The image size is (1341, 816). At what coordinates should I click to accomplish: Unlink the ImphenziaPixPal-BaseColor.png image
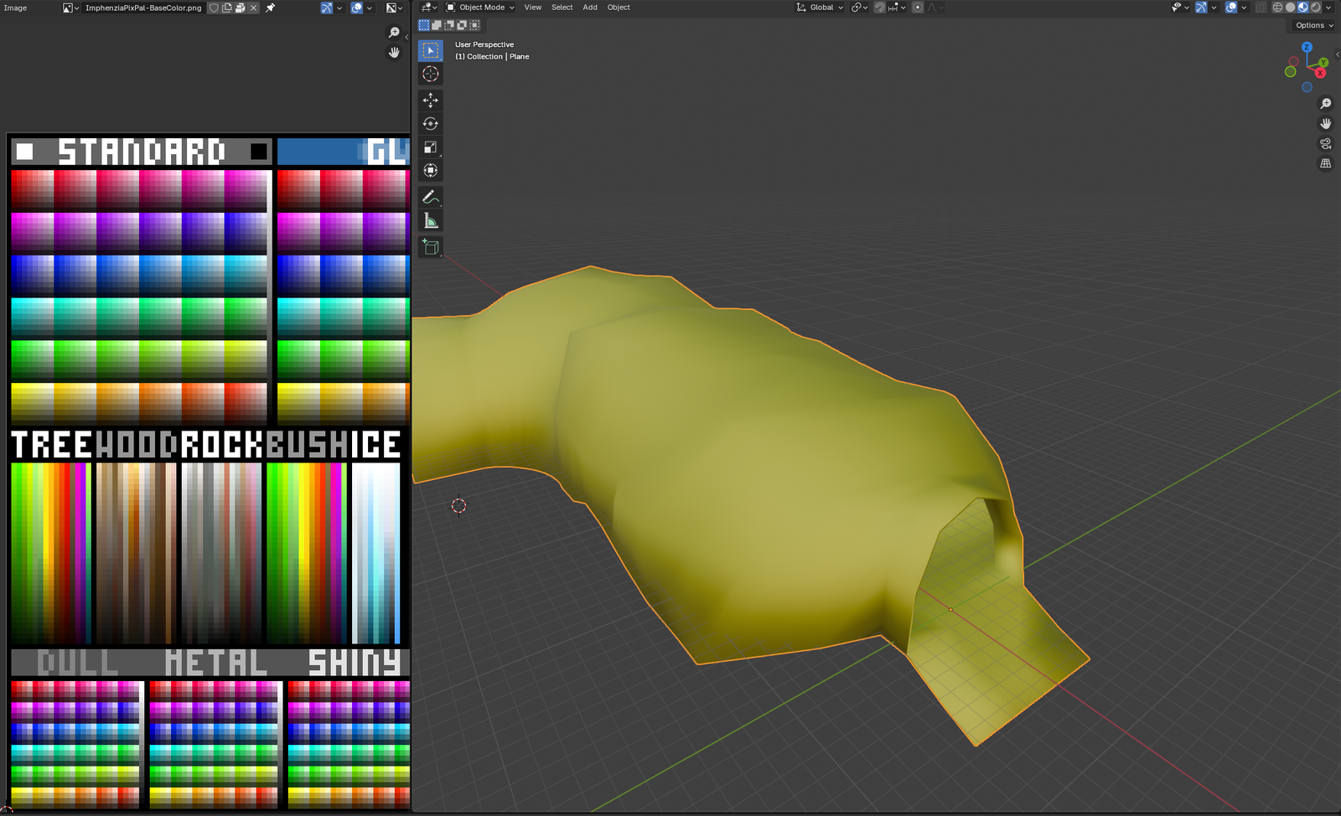click(x=254, y=8)
